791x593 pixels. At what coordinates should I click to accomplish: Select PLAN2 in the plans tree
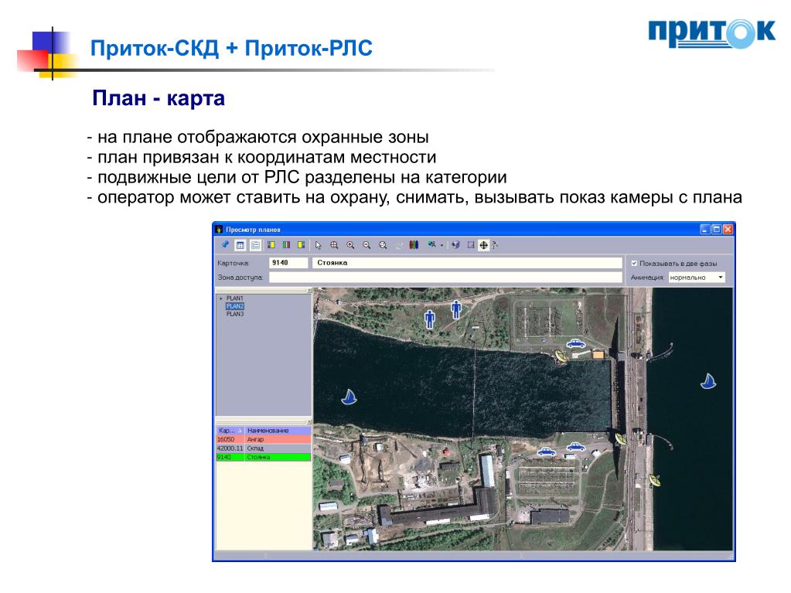(x=234, y=306)
